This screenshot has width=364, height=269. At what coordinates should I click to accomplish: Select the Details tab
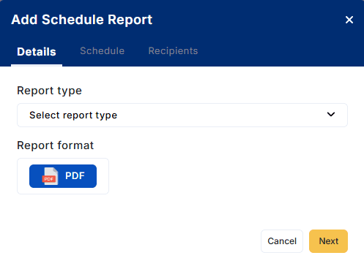[x=37, y=52]
